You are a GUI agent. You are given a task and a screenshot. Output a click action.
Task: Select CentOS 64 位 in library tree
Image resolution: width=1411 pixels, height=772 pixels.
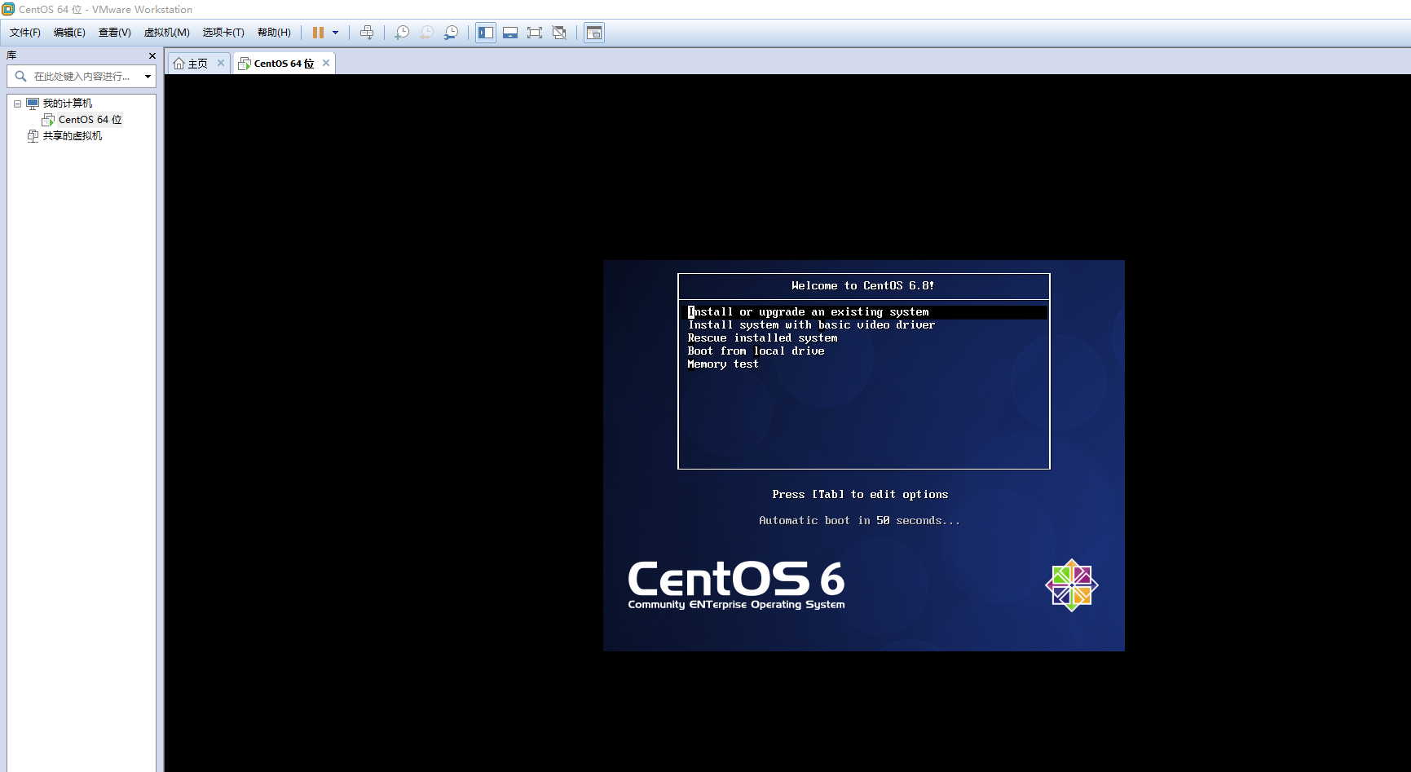[x=90, y=120]
